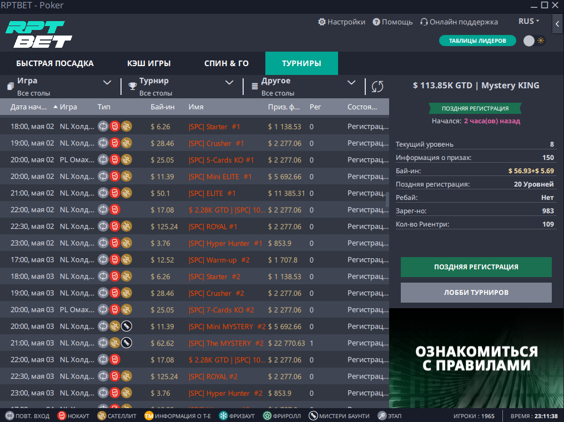Select the |SPC| Hyper Hunter #2 tournament name
This screenshot has height=422, width=564.
[x=225, y=393]
